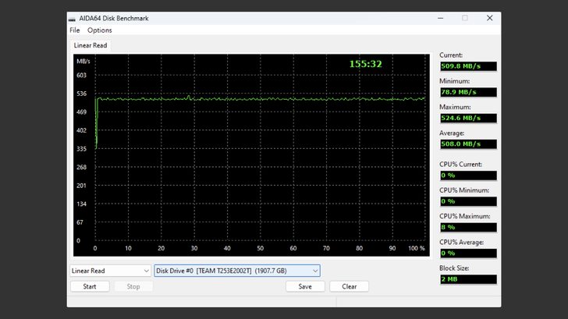
Task: Open the Options menu
Action: point(100,30)
